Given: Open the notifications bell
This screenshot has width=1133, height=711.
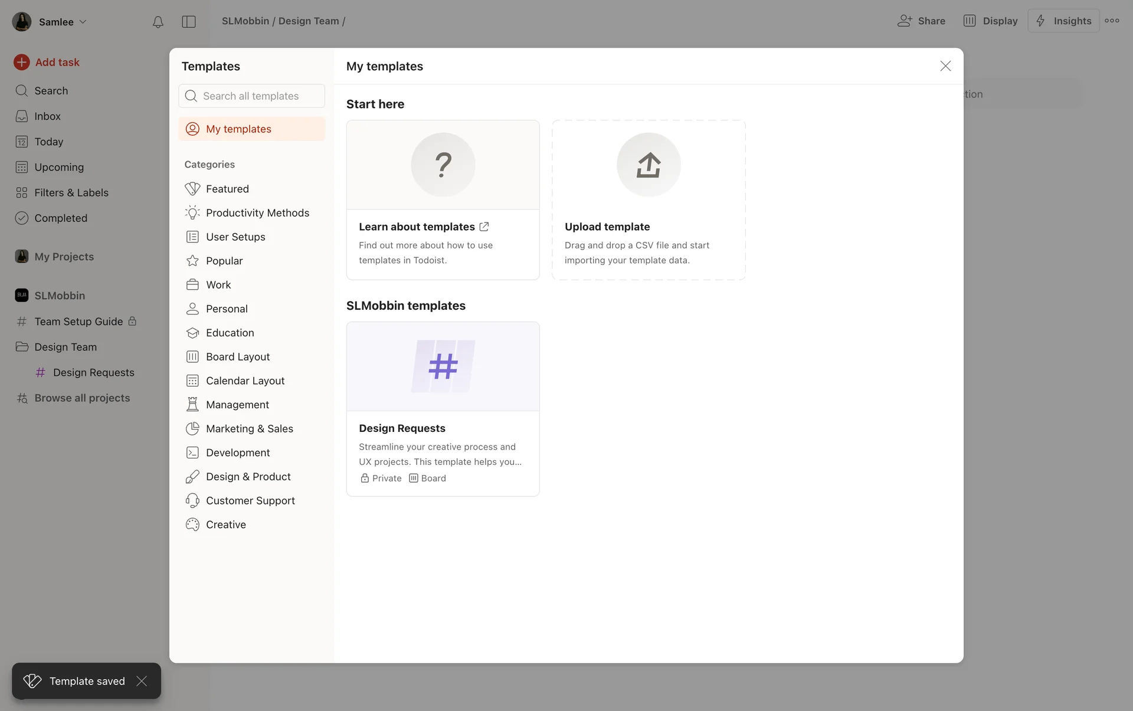Looking at the screenshot, I should 158,22.
